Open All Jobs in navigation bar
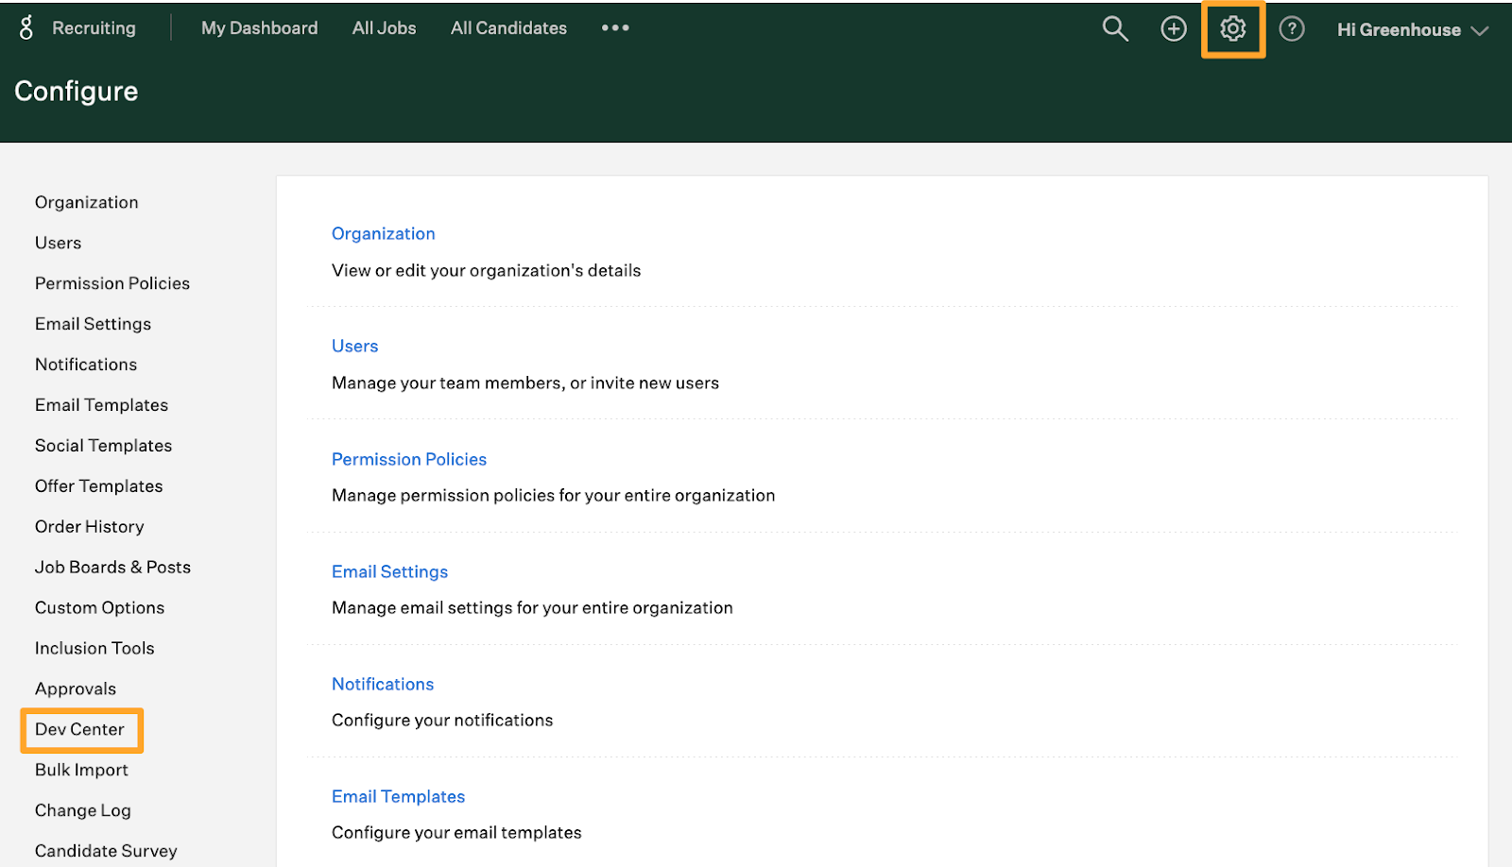1512x867 pixels. tap(384, 28)
